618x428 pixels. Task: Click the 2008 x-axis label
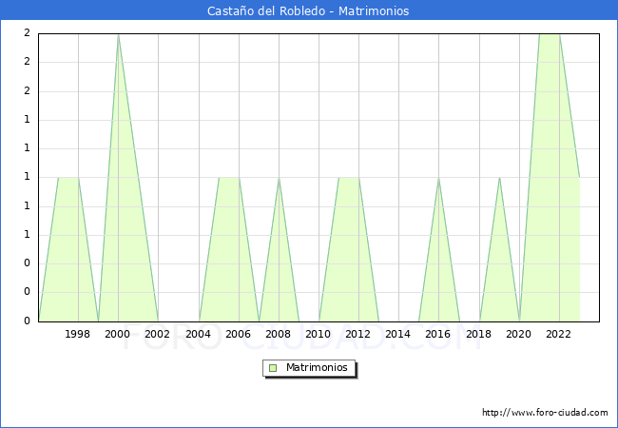[x=278, y=334]
